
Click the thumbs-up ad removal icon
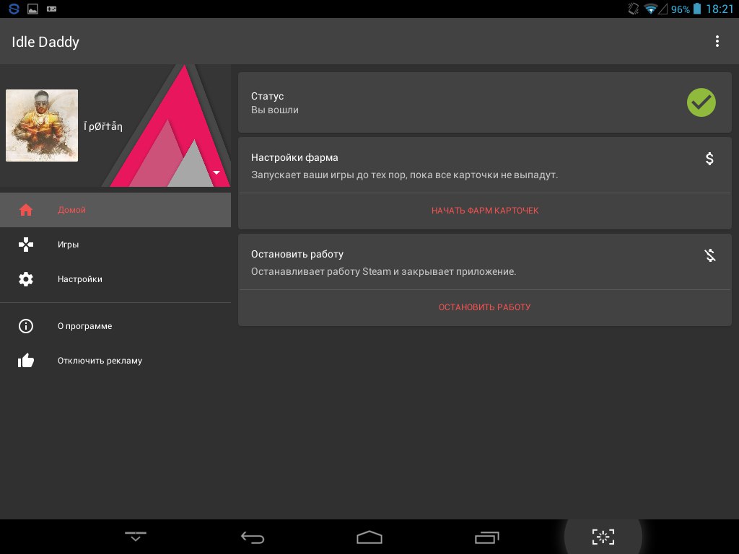tap(26, 361)
